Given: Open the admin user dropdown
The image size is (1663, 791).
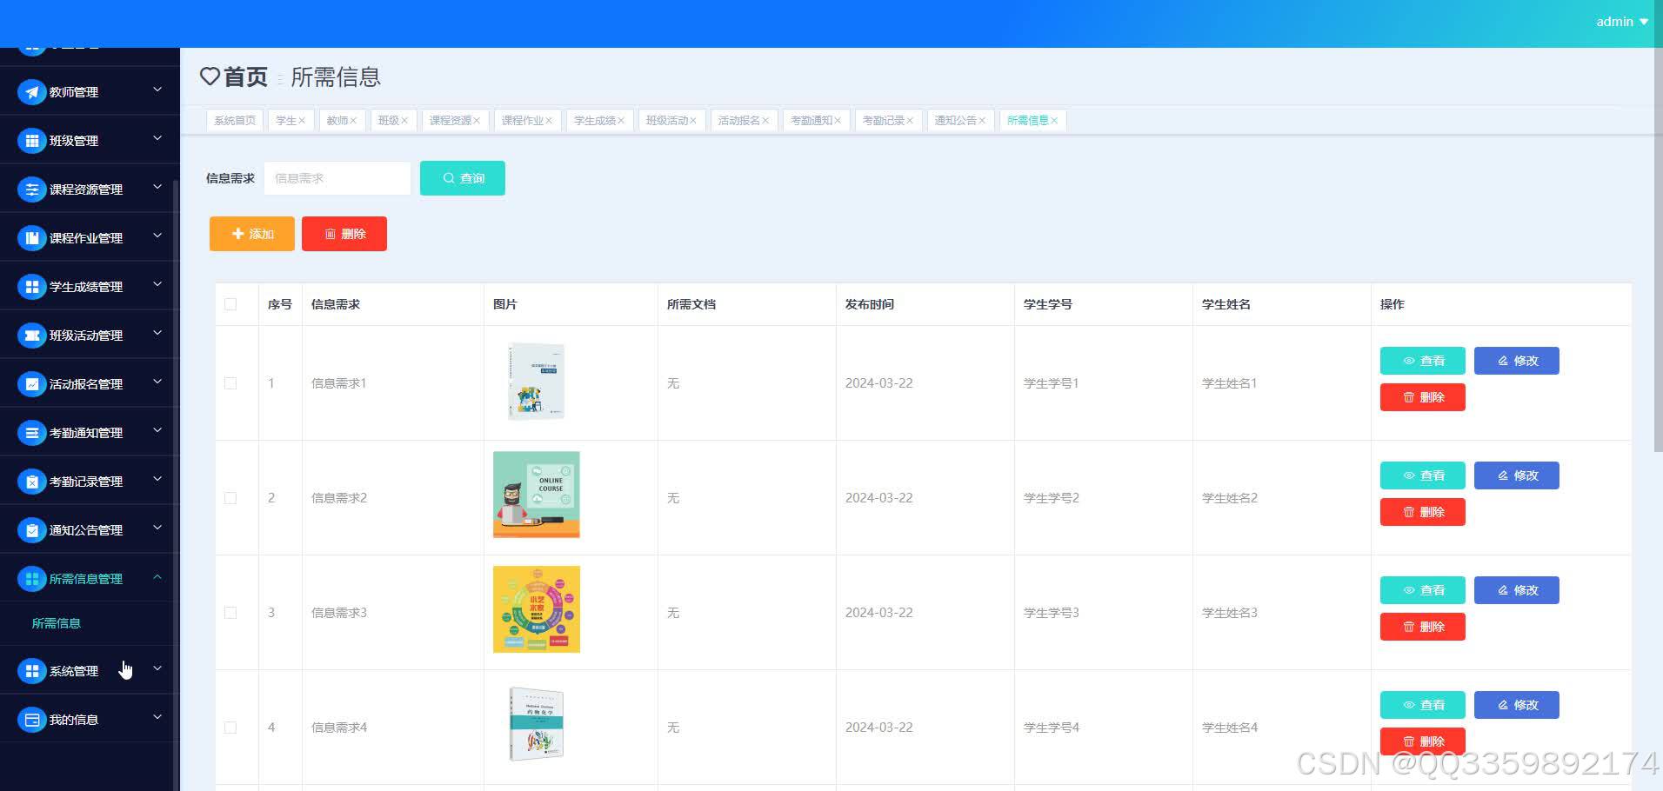Looking at the screenshot, I should (1622, 22).
